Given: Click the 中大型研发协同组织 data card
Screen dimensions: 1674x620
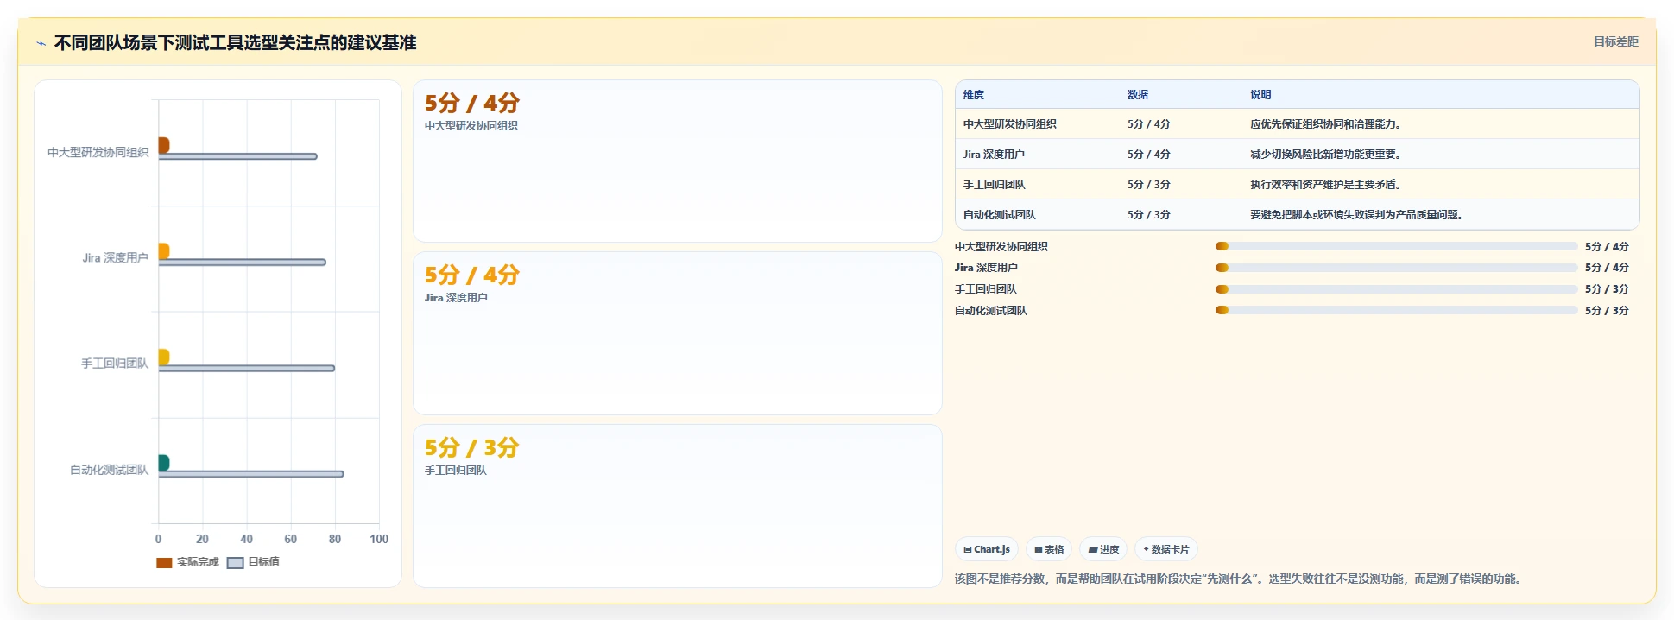Looking at the screenshot, I should click(x=678, y=161).
